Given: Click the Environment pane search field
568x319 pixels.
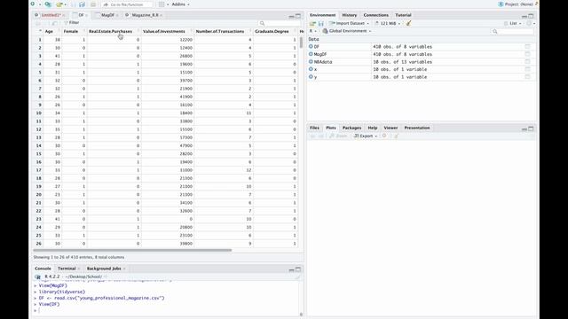Looking at the screenshot, I should [512, 32].
